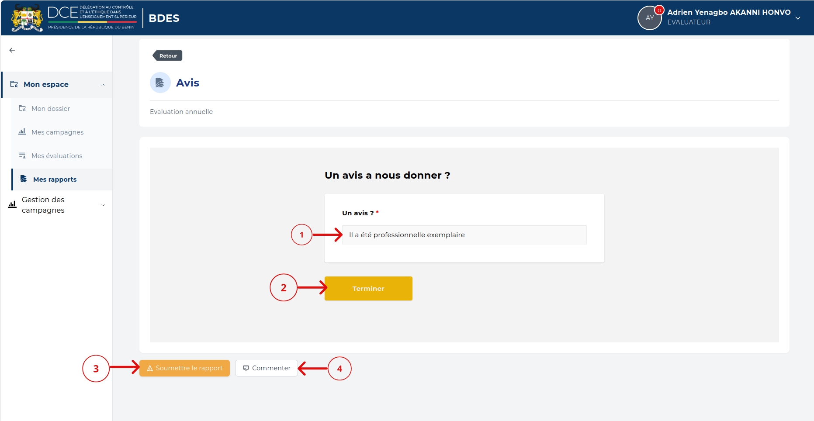Click the BDES title link

pyautogui.click(x=164, y=18)
